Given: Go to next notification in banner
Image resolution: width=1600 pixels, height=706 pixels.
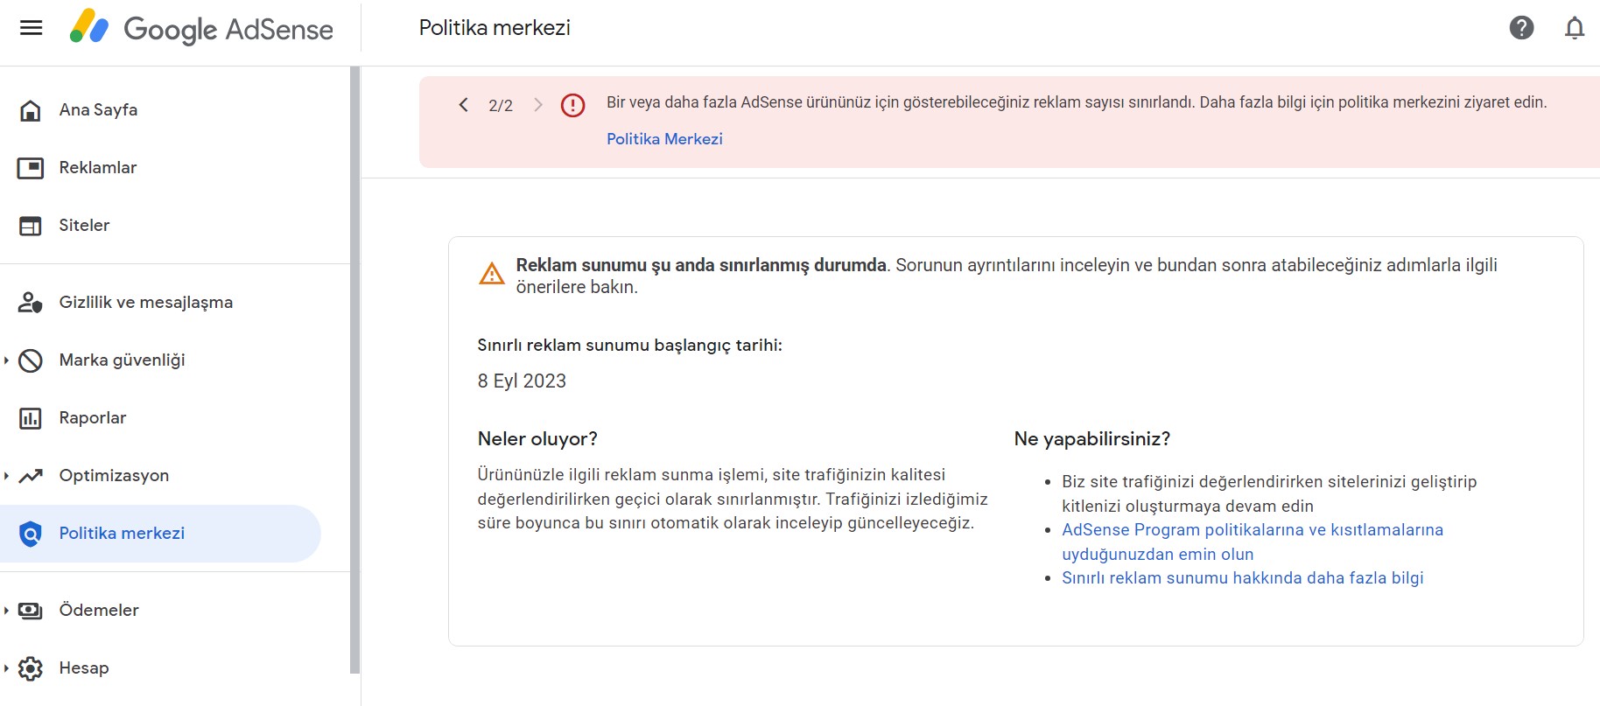Looking at the screenshot, I should click(x=538, y=105).
